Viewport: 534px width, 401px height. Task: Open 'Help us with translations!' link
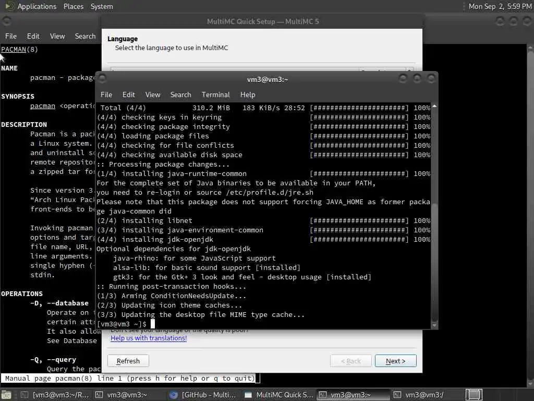tap(149, 338)
